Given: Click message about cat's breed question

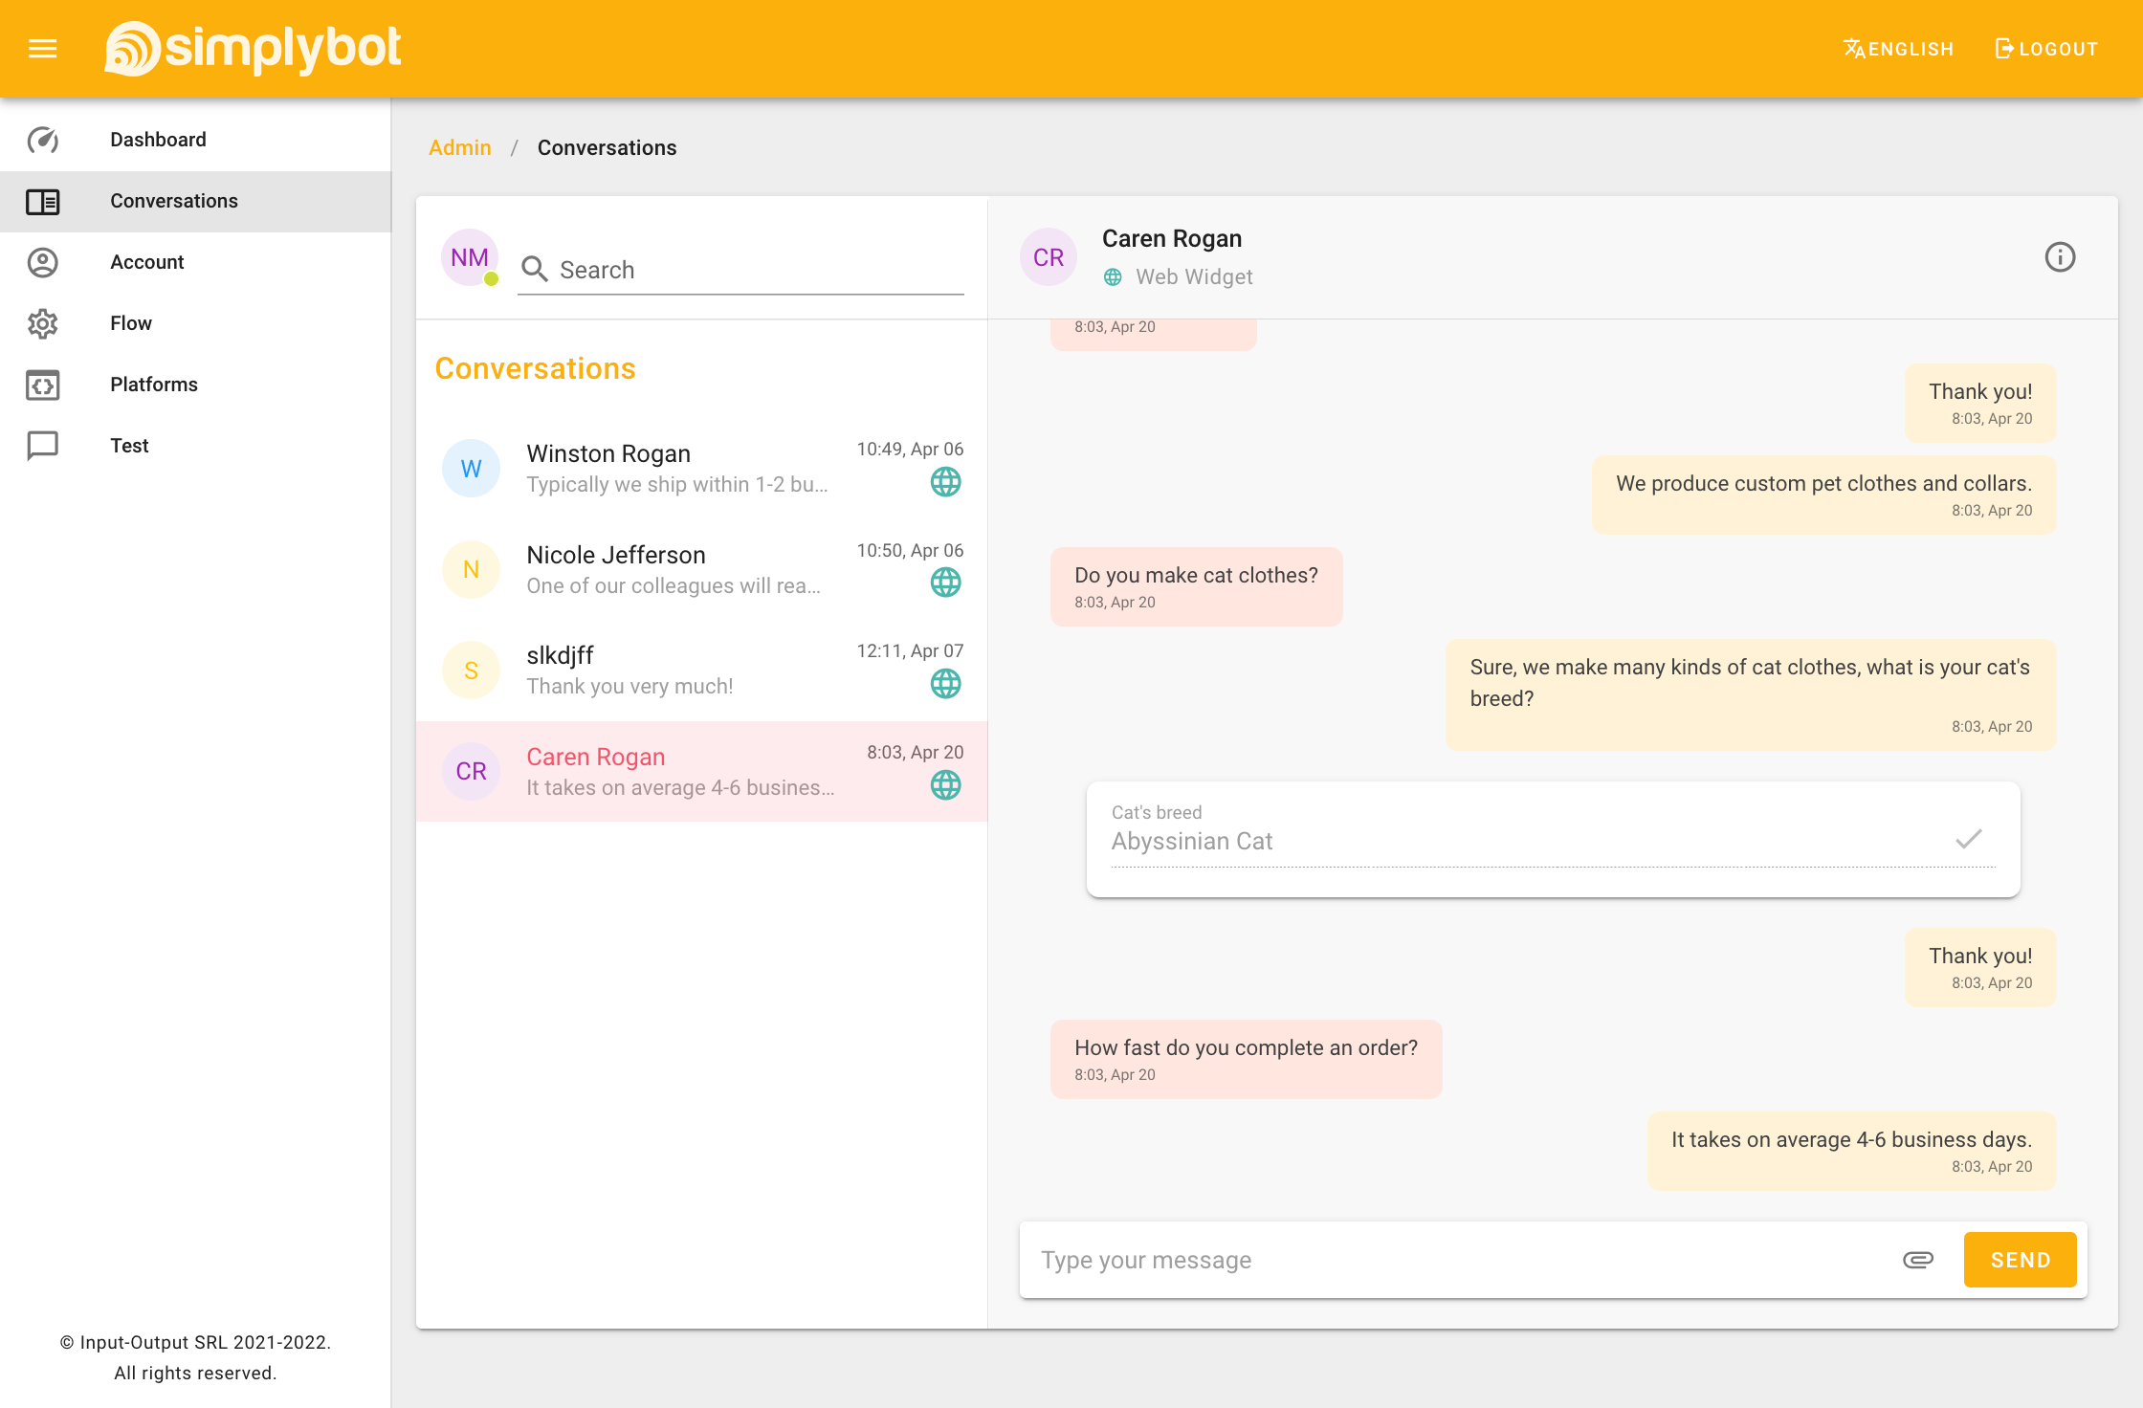Looking at the screenshot, I should [1751, 694].
